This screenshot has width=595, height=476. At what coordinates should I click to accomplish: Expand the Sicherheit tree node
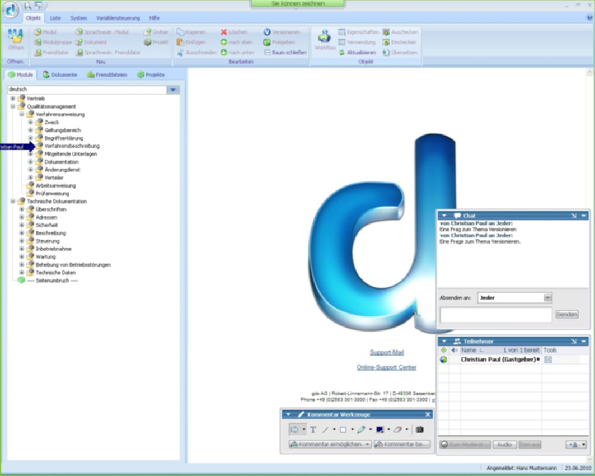point(22,225)
